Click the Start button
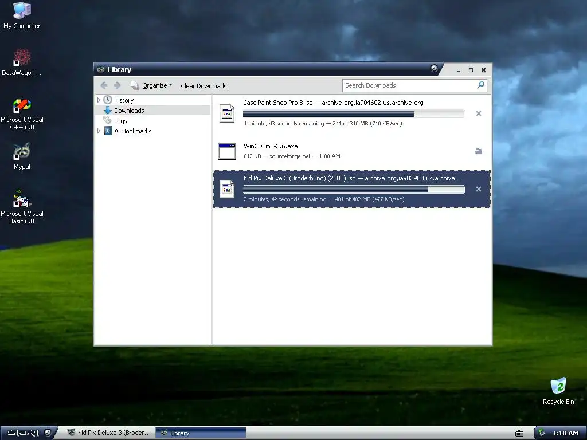587x440 pixels. point(28,433)
